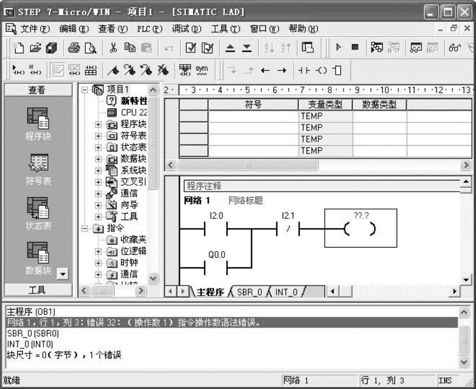Click the view bar down arrow button
The height and width of the screenshot is (389, 476).
(62, 274)
